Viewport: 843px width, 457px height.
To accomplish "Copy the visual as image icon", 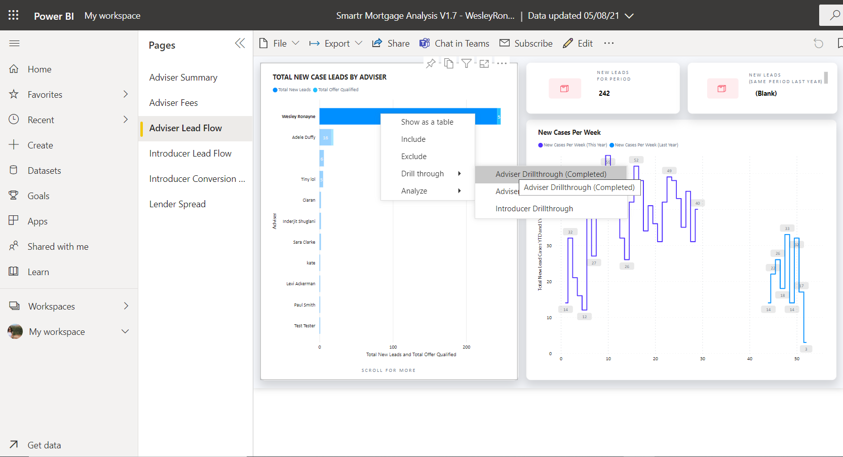I will 449,63.
